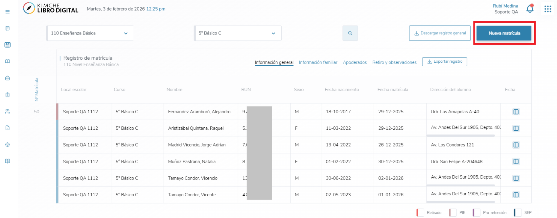Image resolution: width=557 pixels, height=218 pixels.
Task: Click Exportar registro button
Action: [x=444, y=62]
